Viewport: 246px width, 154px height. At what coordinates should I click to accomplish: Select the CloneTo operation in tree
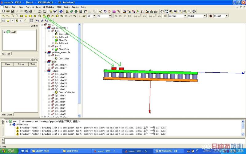(x=63, y=40)
